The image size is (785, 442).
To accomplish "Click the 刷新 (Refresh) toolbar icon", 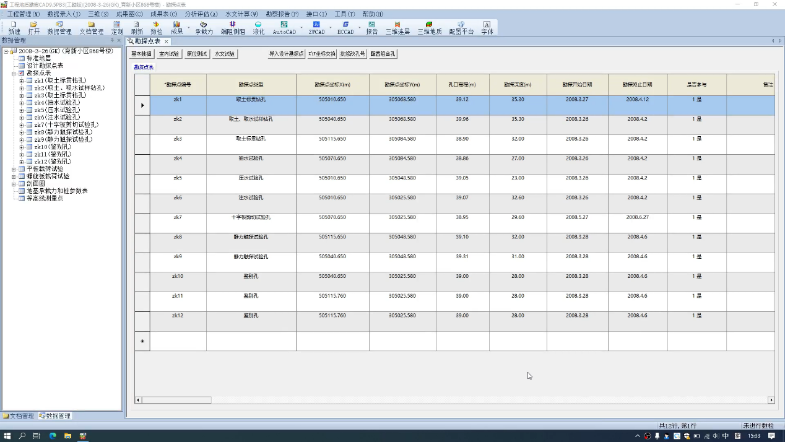I will coord(137,28).
